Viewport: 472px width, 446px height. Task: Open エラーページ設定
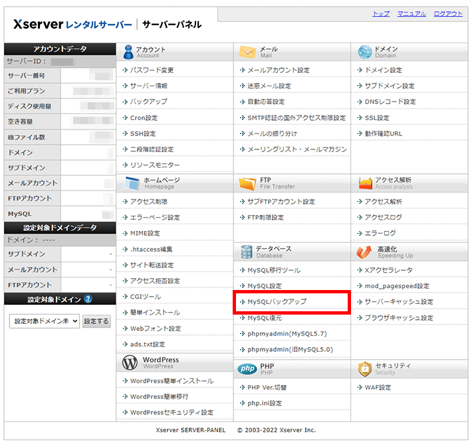(155, 217)
